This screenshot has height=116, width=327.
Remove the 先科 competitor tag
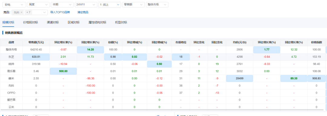pyautogui.click(x=21, y=12)
